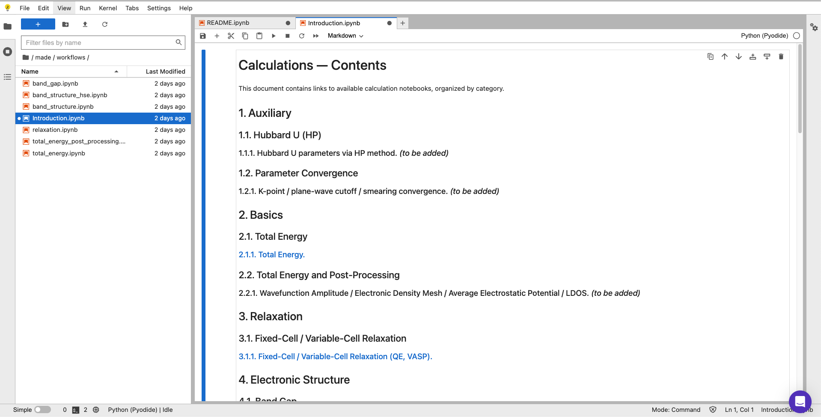Screen dimensions: 821x417
Task: Duplicate the cell using the cell toolbar icon
Action: tap(711, 57)
